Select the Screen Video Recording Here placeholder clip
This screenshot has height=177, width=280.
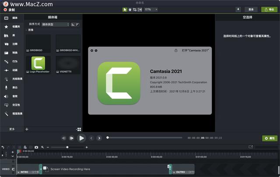tap(105, 169)
